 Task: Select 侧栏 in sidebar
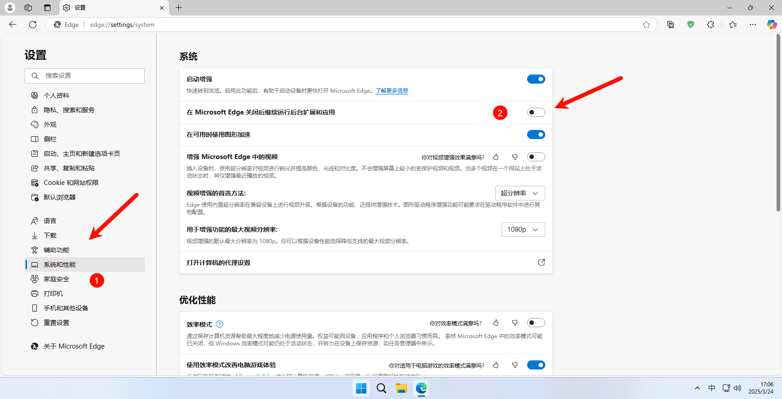85,139
